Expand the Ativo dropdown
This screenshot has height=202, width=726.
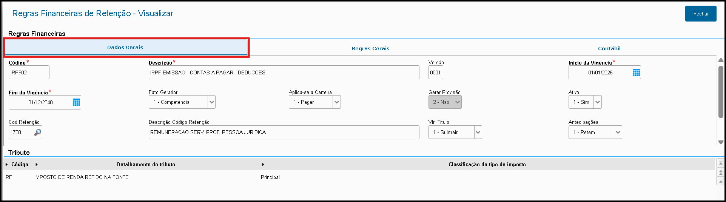[597, 102]
